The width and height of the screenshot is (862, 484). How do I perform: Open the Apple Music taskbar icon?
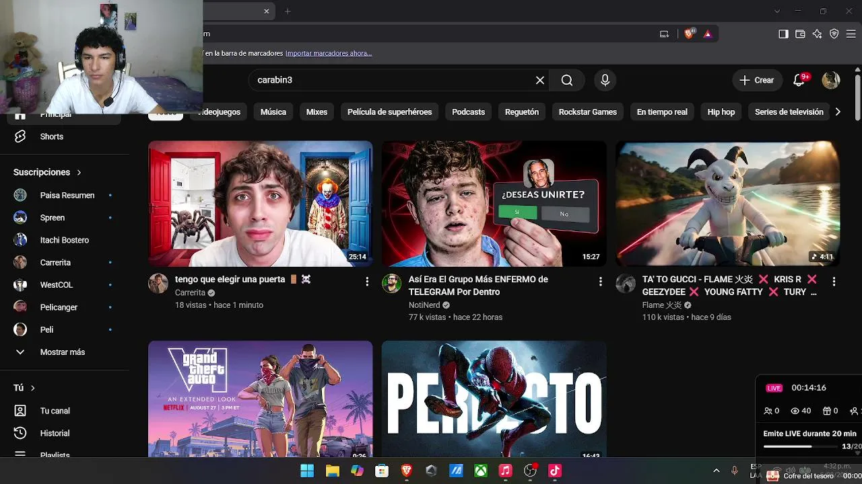pos(505,471)
